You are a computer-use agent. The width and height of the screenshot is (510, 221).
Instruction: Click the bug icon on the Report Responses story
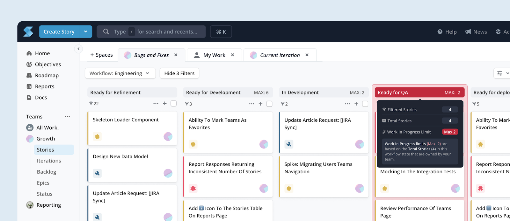point(193,188)
